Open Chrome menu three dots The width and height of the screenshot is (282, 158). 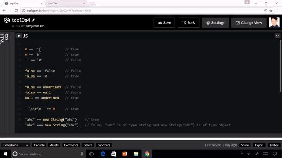tap(278, 11)
